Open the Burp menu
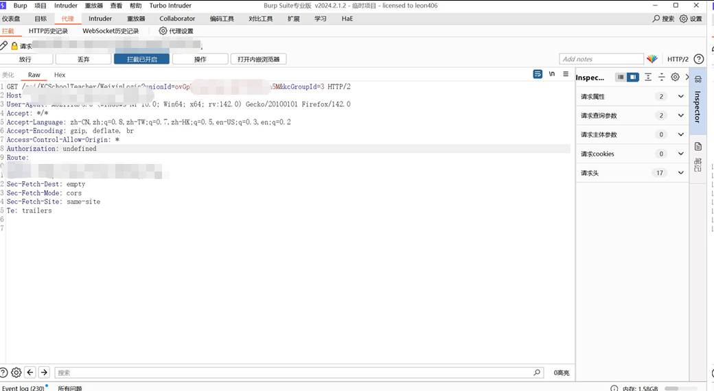The width and height of the screenshot is (714, 391). [x=20, y=5]
